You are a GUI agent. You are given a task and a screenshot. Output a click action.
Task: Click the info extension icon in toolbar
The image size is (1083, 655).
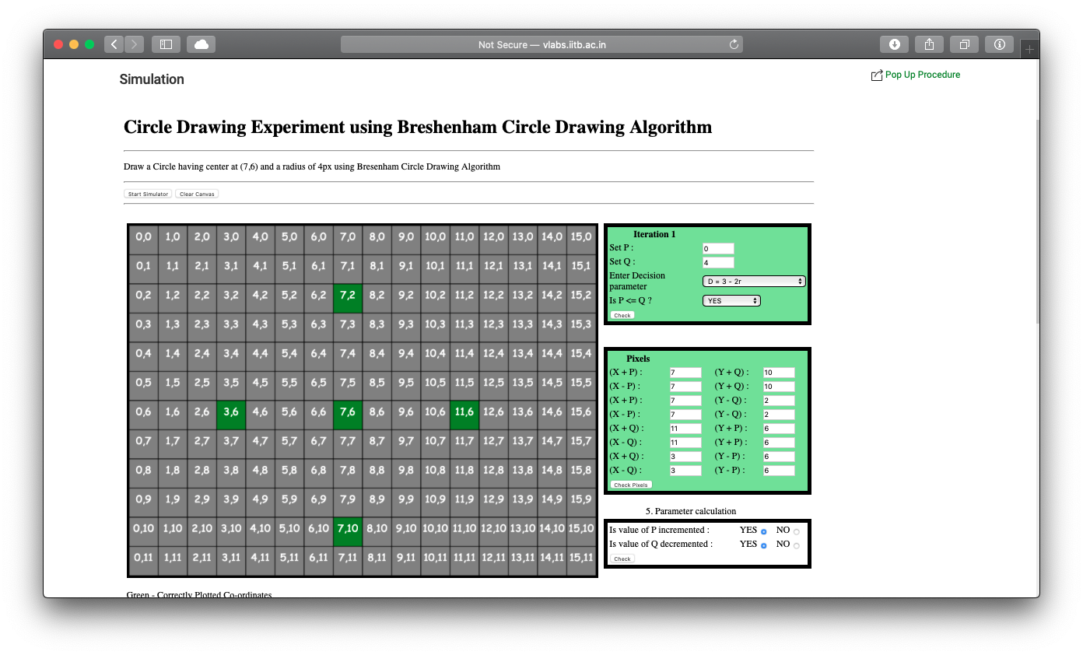[999, 44]
